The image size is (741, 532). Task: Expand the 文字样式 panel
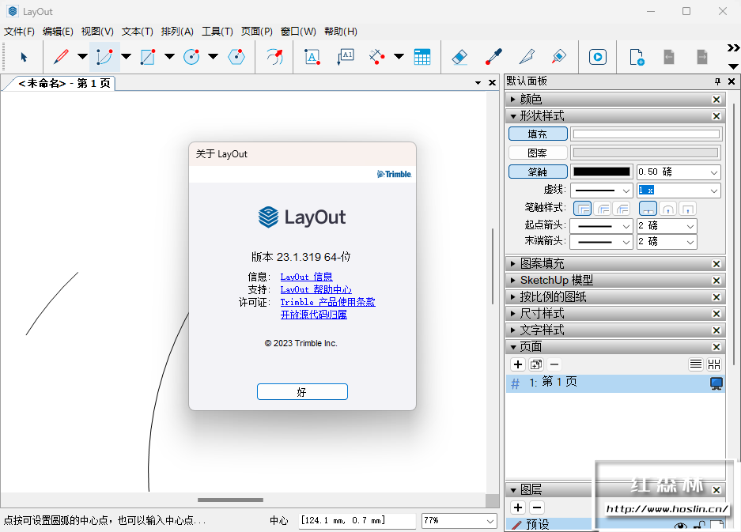click(512, 330)
